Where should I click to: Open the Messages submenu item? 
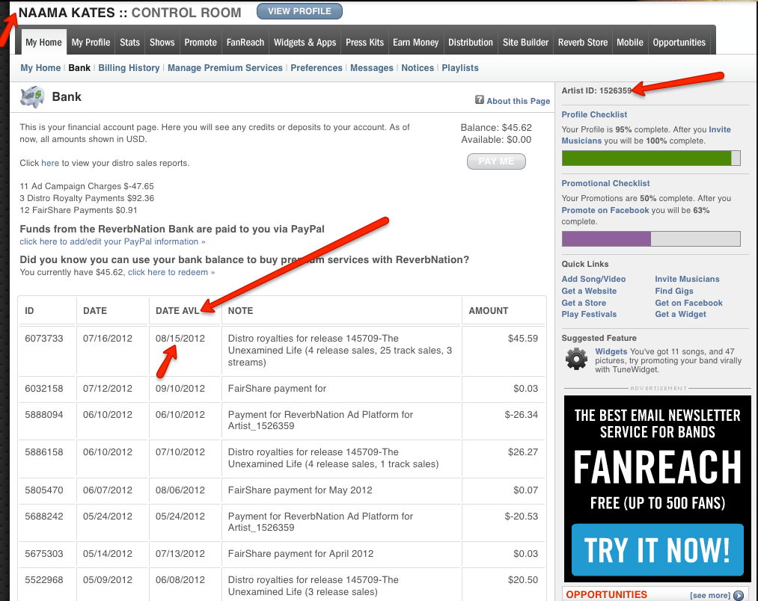[x=372, y=68]
